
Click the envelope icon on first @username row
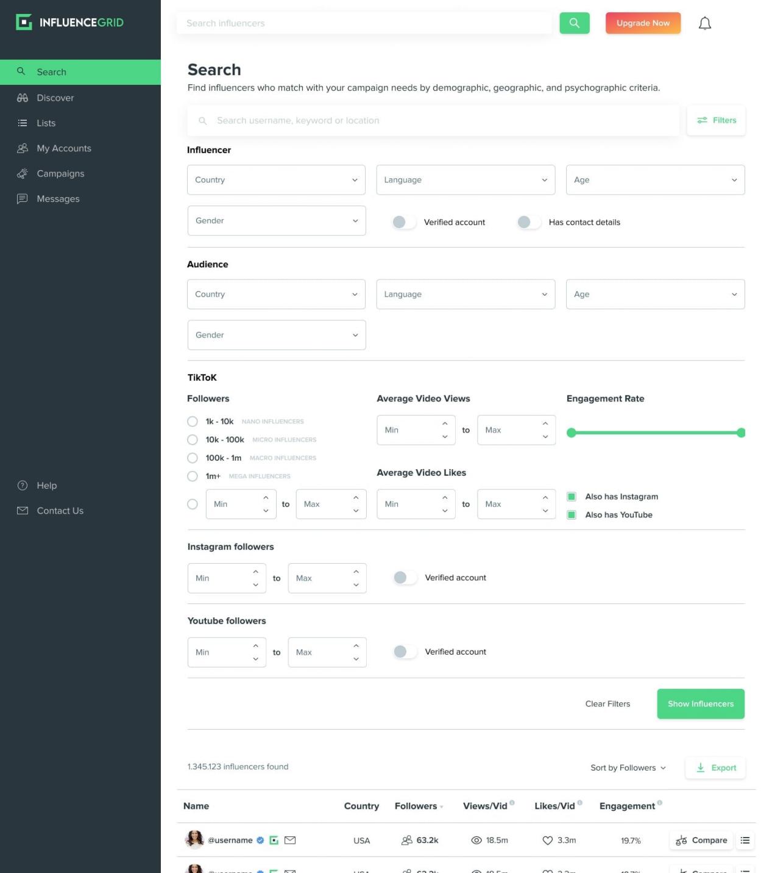coord(290,840)
